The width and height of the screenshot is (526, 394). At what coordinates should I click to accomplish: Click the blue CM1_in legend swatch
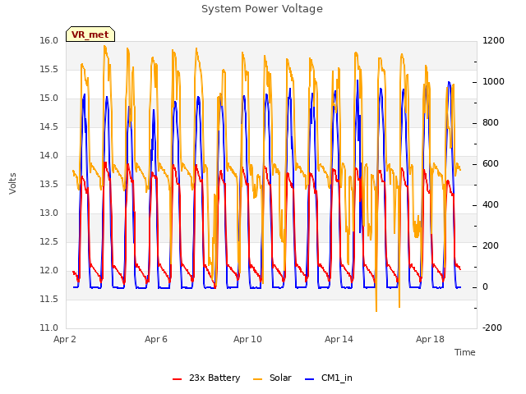tap(310, 379)
